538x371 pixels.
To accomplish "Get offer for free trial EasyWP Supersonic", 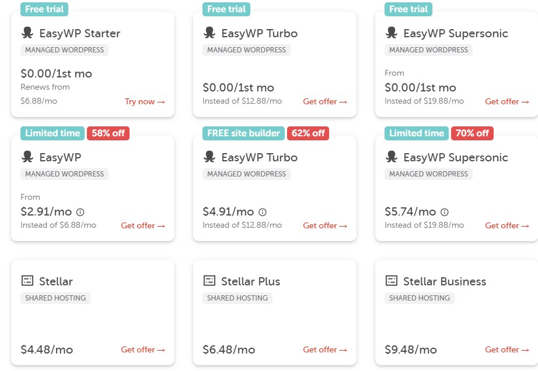I will click(x=507, y=101).
